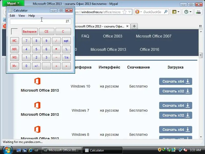205x154 pixels.
Task: Open the Microsoft Office 2007 navigation link
Action: click(153, 36)
